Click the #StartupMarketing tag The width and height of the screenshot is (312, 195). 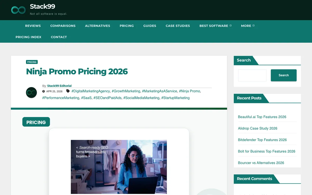(175, 98)
